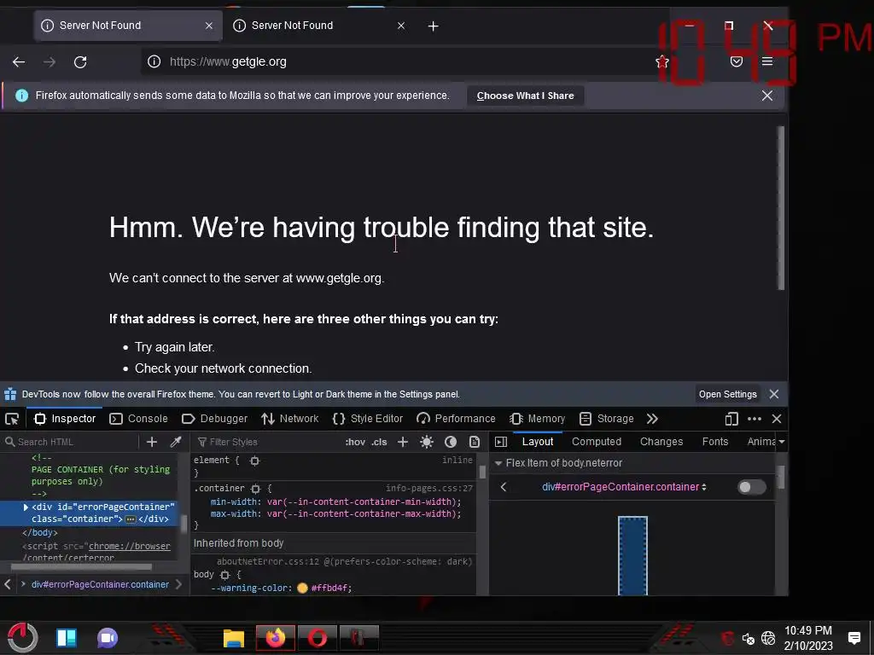Viewport: 874px width, 655px height.
Task: Toggle print media simulation
Action: 475,443
